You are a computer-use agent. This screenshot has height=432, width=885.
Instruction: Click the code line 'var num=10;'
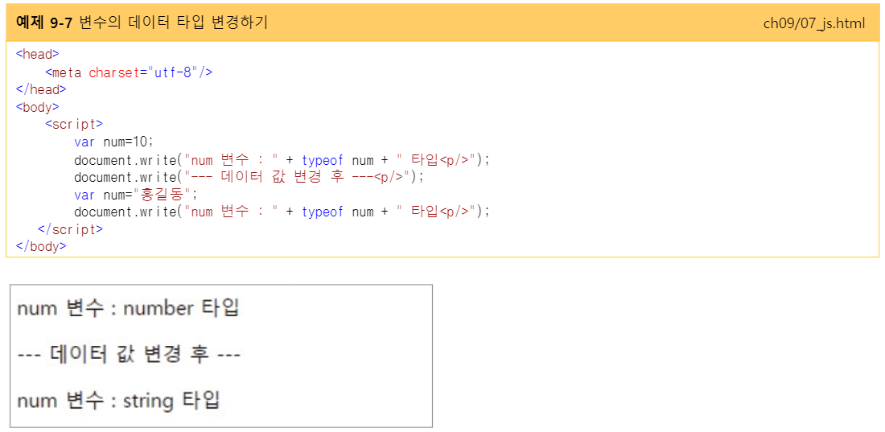[x=113, y=142]
